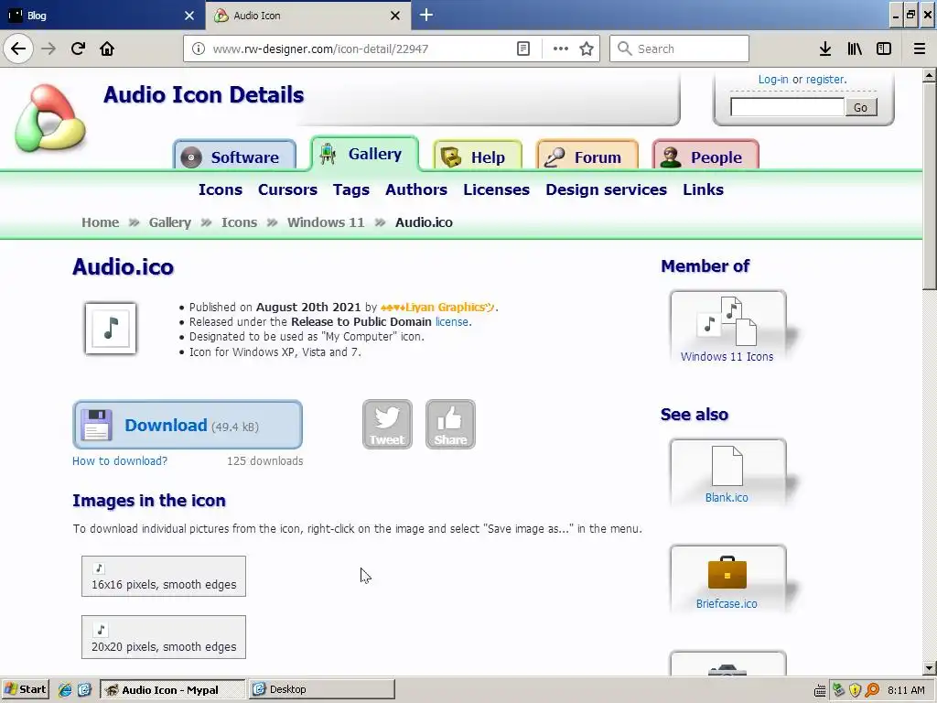The height and width of the screenshot is (703, 937).
Task: Click Icons in the breadcrumb
Action: click(239, 222)
